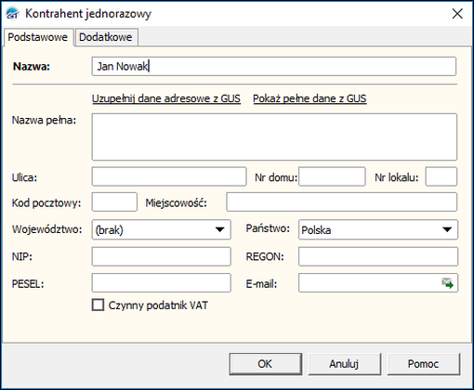Screen dimensions: 474x390
Task: Click the Miejscowość input field
Action: [342, 202]
